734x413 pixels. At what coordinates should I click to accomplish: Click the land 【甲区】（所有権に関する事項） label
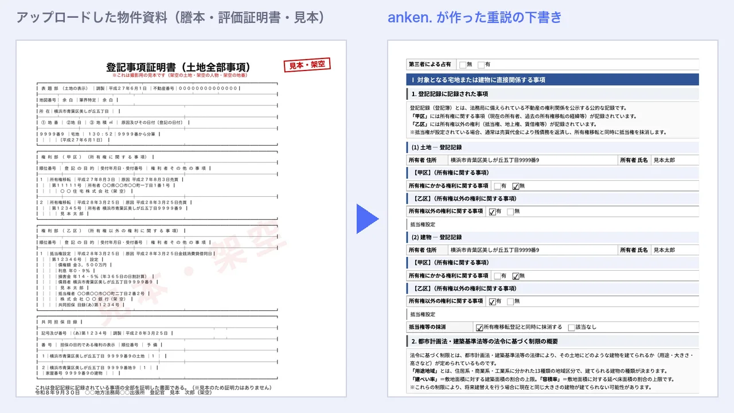click(450, 173)
